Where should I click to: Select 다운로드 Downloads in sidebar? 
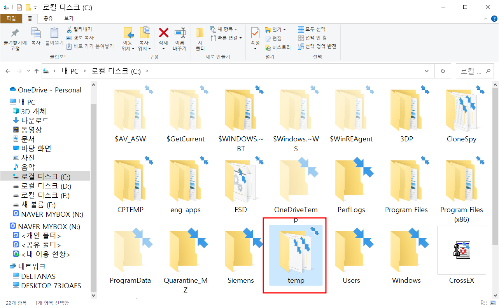[31, 120]
